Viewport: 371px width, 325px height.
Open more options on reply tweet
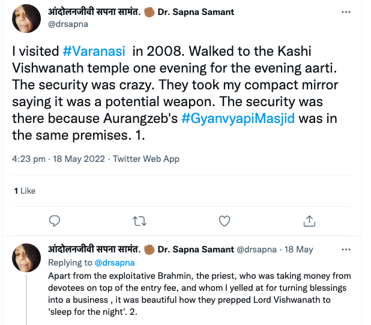click(346, 249)
